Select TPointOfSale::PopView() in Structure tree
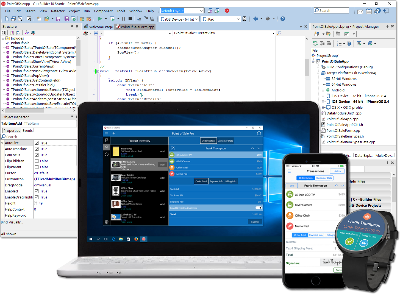The image size is (400, 294). [30, 75]
